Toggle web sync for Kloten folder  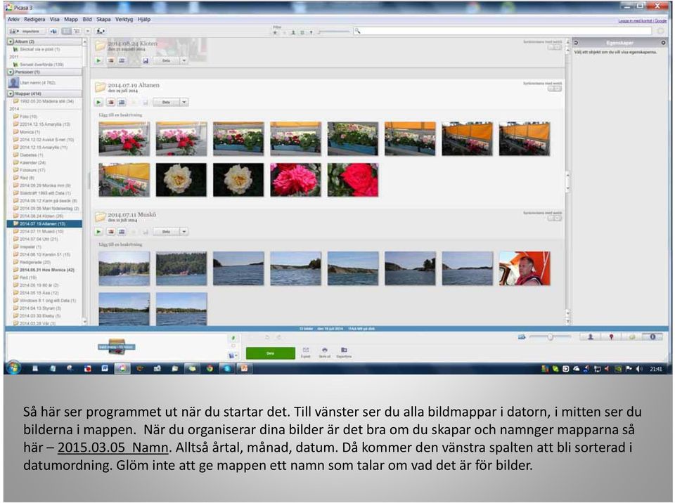click(555, 47)
